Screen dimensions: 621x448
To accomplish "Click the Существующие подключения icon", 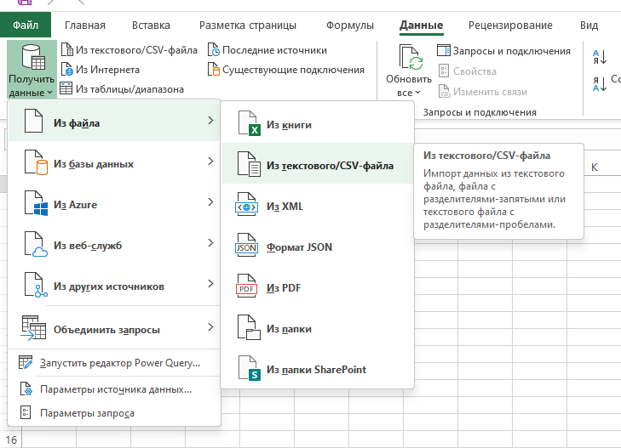I will (x=214, y=70).
